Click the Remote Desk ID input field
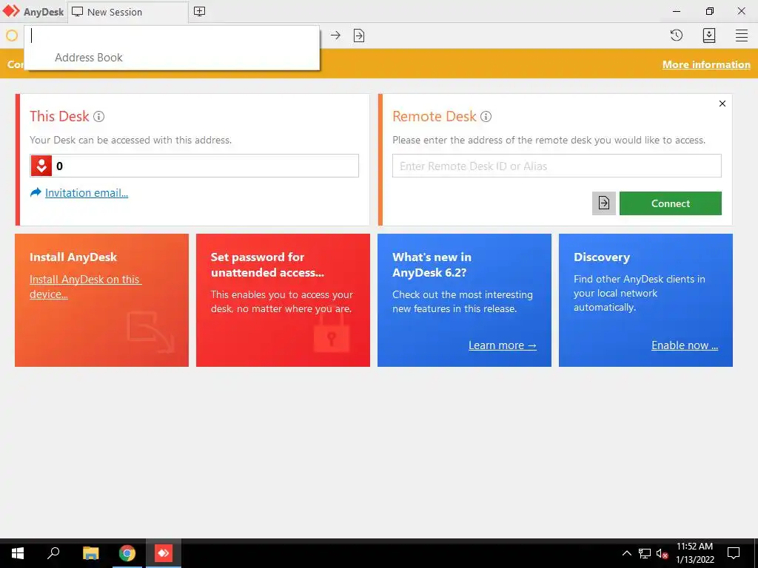Screen dimensions: 758x568 (557, 166)
